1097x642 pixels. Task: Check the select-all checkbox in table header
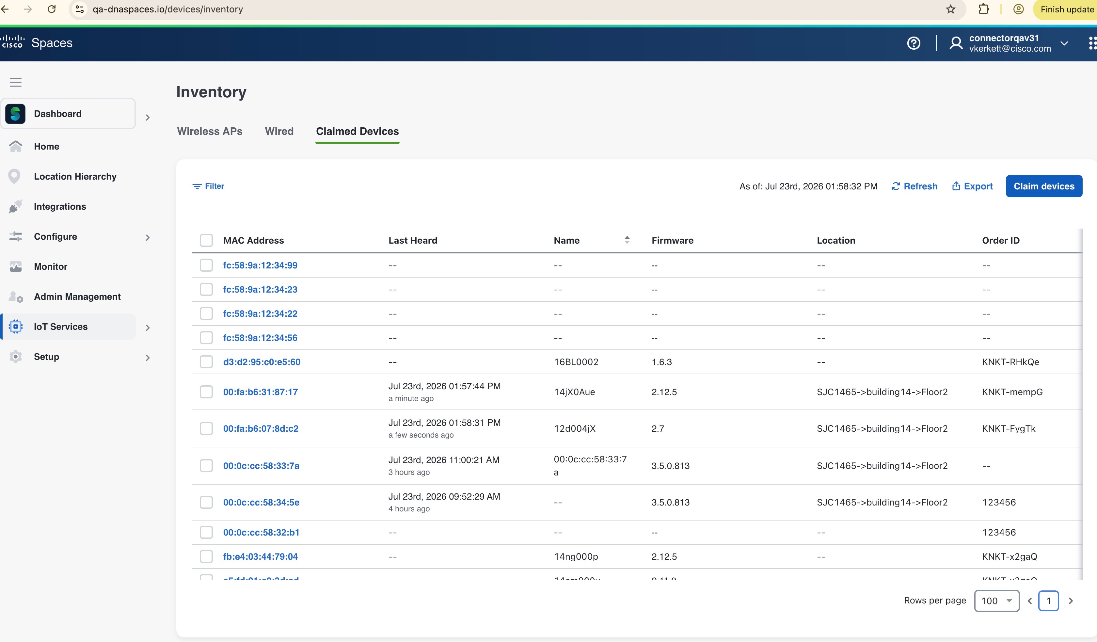click(x=206, y=240)
